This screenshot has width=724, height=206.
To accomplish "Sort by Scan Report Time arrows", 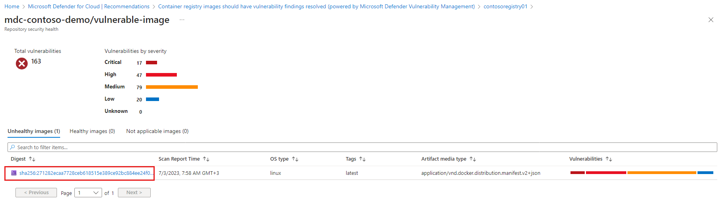I will coord(206,159).
